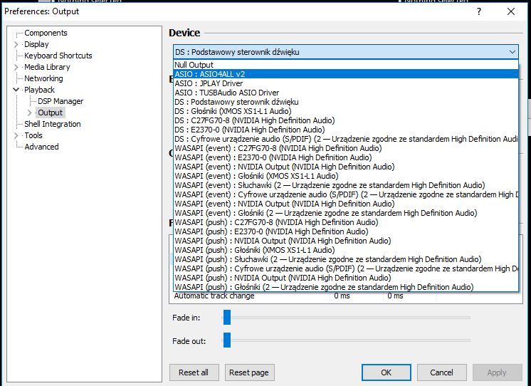Open the Display preferences page
The width and height of the screenshot is (531, 386).
36,44
